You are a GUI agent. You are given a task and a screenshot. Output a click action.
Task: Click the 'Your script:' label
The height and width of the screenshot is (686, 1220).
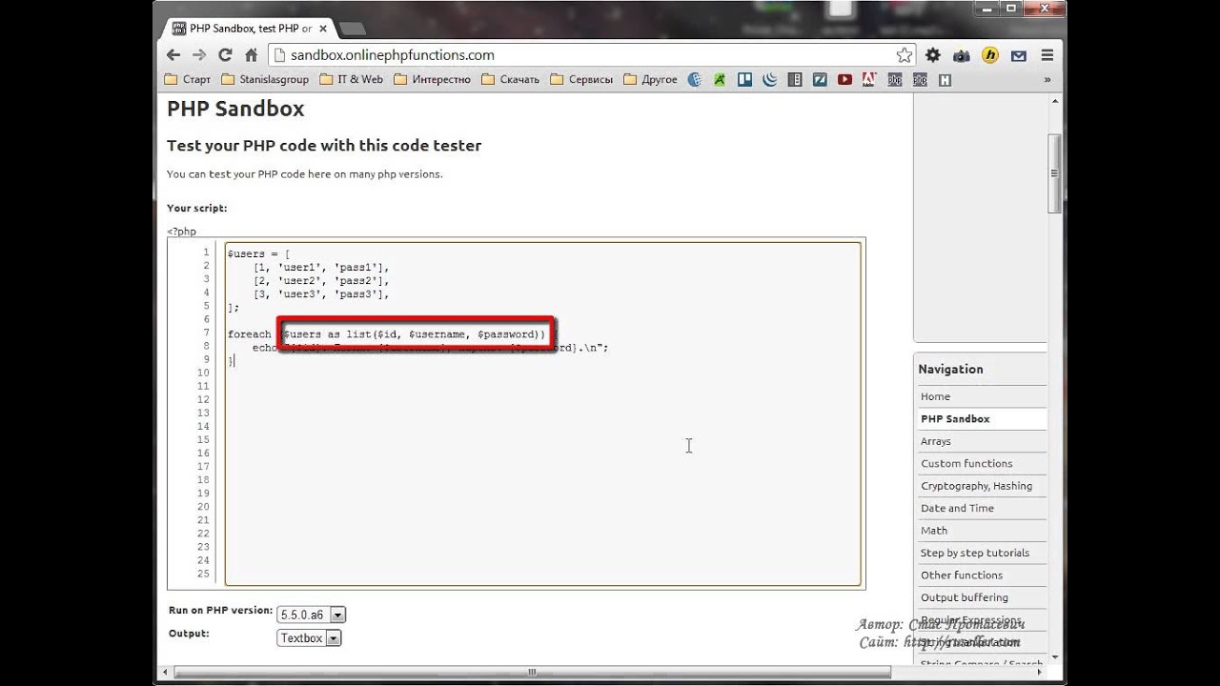coord(197,208)
